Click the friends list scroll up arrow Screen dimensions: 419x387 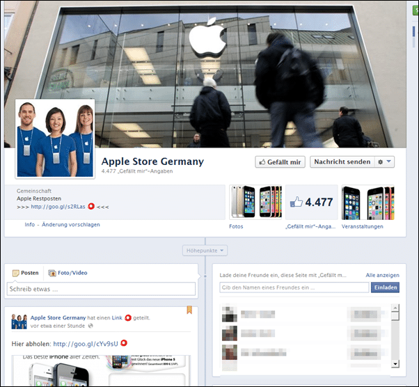coord(395,308)
